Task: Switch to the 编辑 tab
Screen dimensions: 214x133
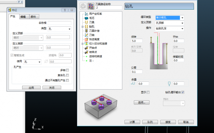Action: (24, 17)
